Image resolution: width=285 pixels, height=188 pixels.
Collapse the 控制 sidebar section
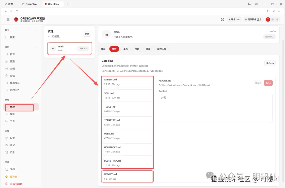(x=21, y=47)
